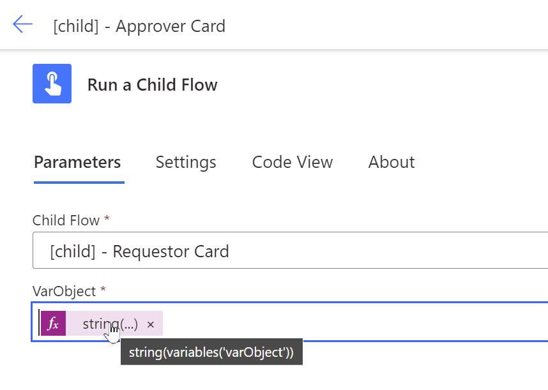Select the Parameters tab
548x390 pixels.
pyautogui.click(x=78, y=162)
